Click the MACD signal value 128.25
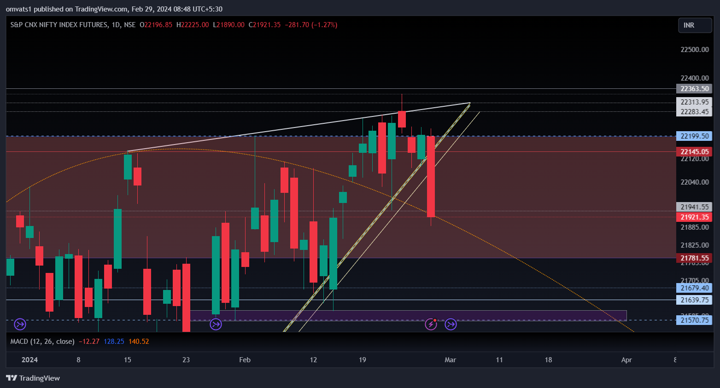 [x=114, y=342]
